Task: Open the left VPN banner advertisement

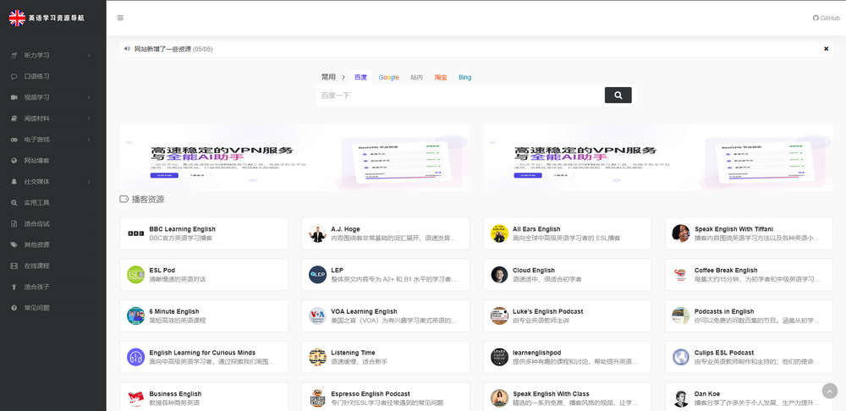Action: point(294,157)
